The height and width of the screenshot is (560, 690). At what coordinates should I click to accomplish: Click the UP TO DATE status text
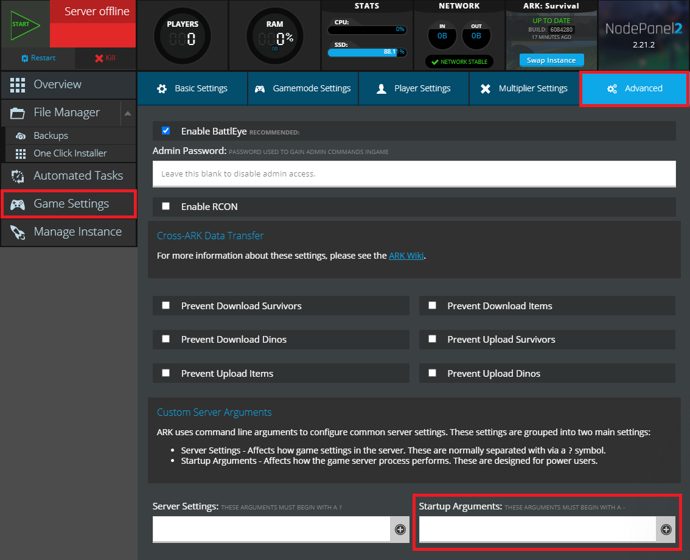tap(551, 21)
